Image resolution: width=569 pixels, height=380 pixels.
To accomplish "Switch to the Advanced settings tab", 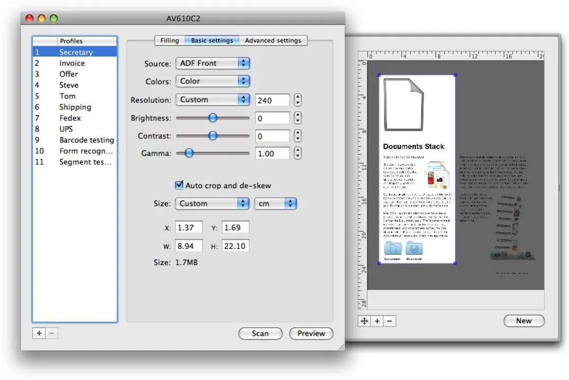I will [274, 40].
